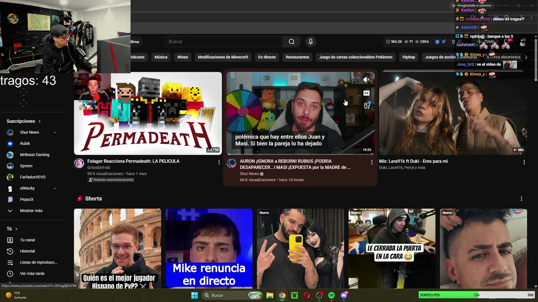Click inside the YouTube Buscar search field
The width and height of the screenshot is (538, 302).
[224, 42]
